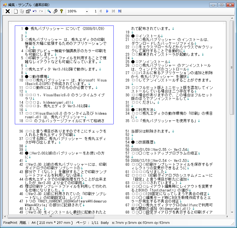237x228 pixels.
Task: Open the properties icon in toolbar
Action: click(x=28, y=11)
